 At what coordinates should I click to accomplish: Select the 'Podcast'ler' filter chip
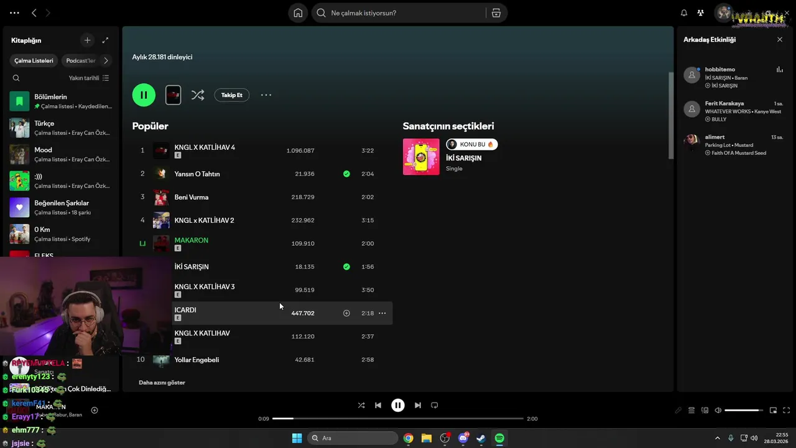pyautogui.click(x=81, y=60)
